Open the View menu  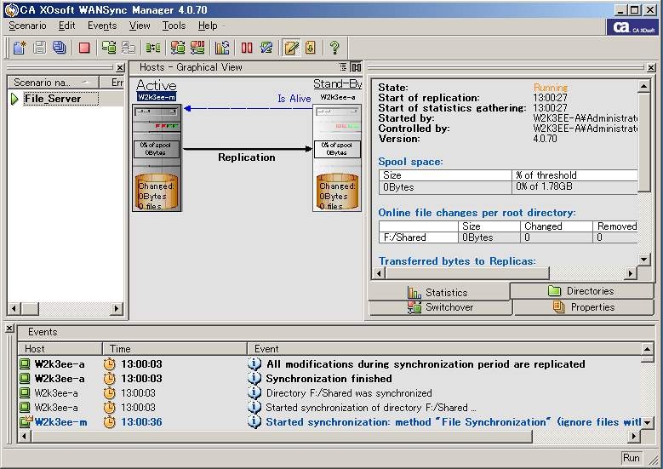tap(140, 26)
